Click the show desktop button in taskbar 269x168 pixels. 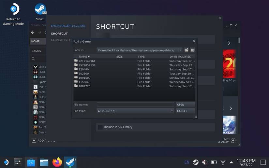point(263,162)
